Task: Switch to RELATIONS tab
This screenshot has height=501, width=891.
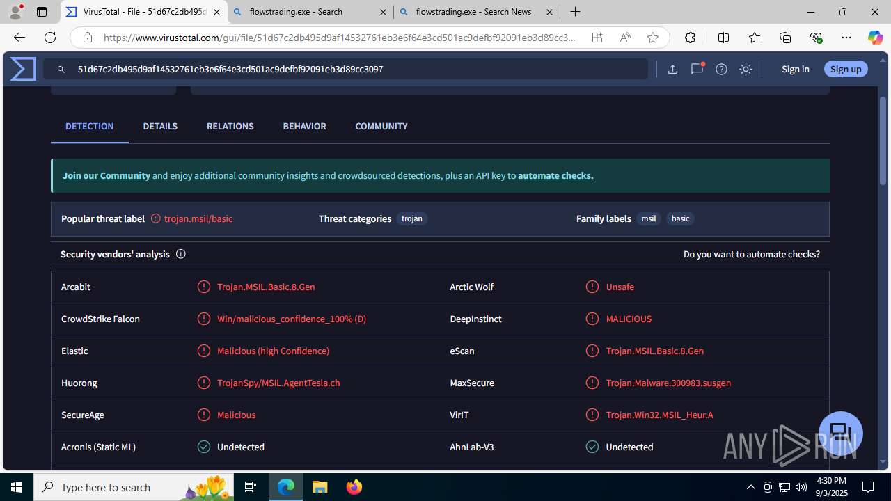Action: tap(230, 126)
